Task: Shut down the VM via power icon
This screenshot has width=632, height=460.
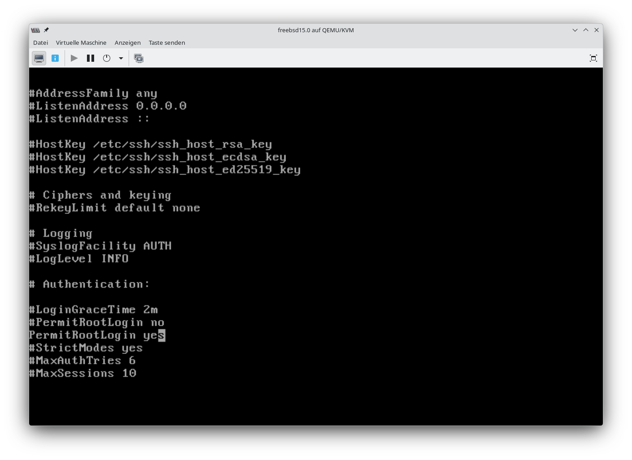Action: click(107, 58)
